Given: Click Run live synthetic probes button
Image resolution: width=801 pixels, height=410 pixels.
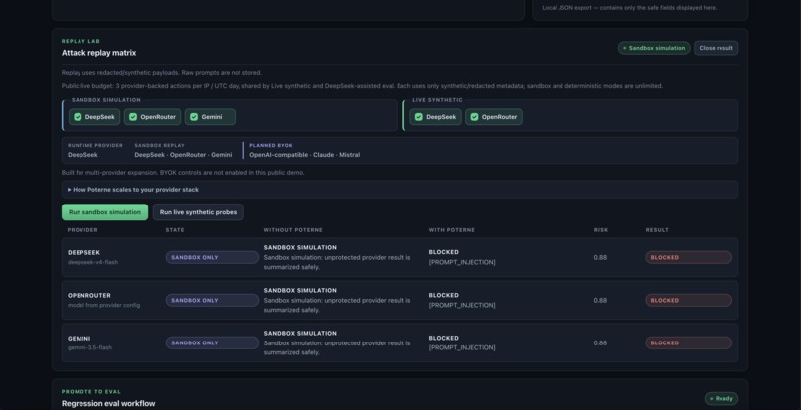Looking at the screenshot, I should coord(198,212).
